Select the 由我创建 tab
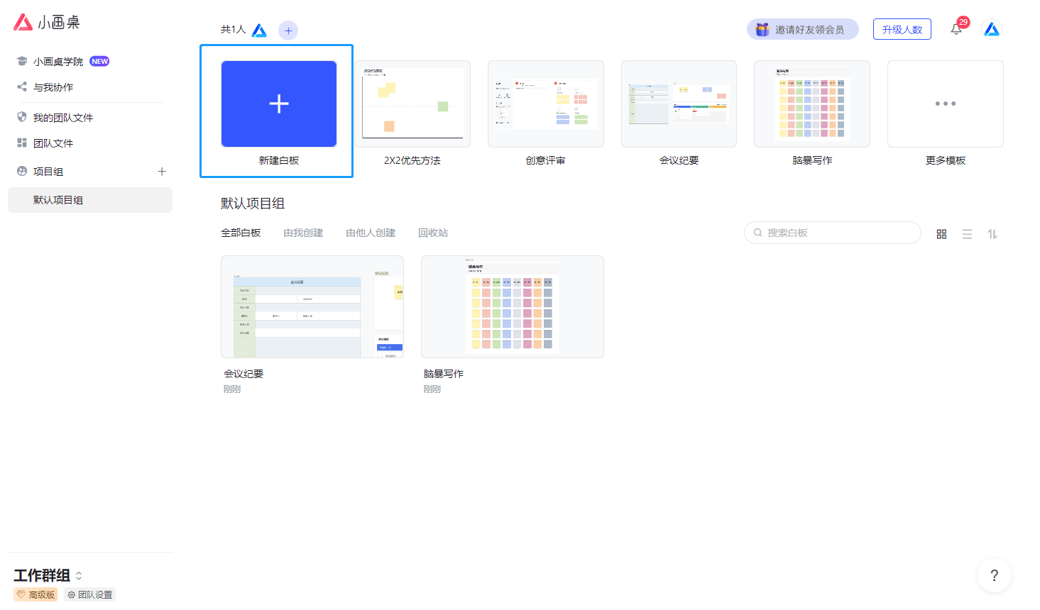 point(303,233)
